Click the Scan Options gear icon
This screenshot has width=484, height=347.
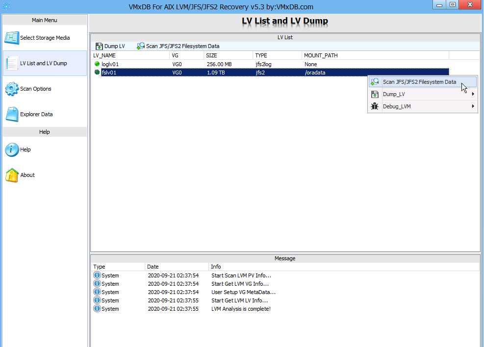12,89
